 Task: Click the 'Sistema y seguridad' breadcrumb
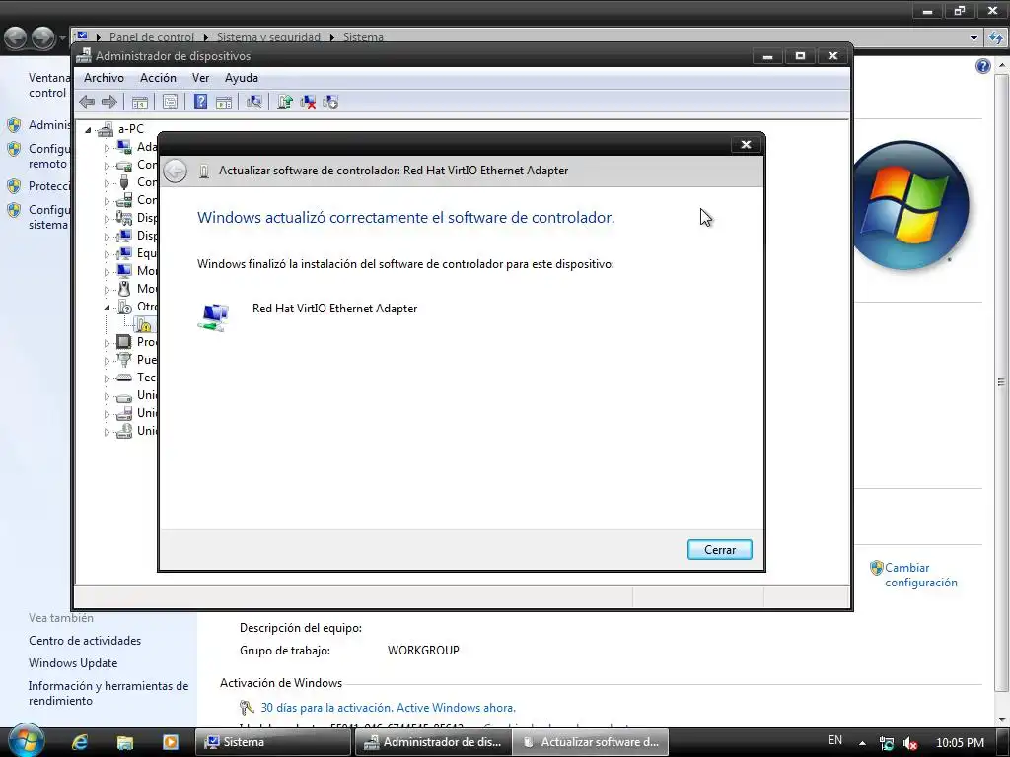[x=268, y=37]
